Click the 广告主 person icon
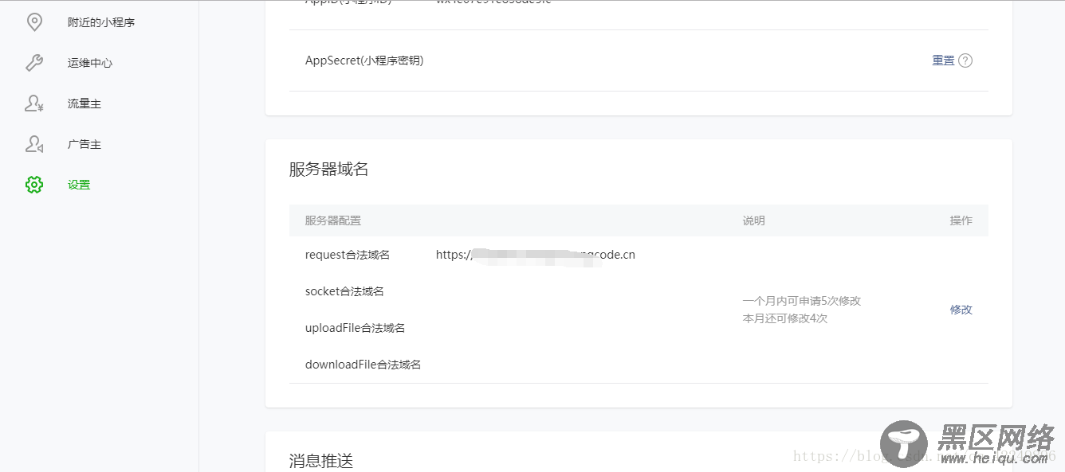 34,144
